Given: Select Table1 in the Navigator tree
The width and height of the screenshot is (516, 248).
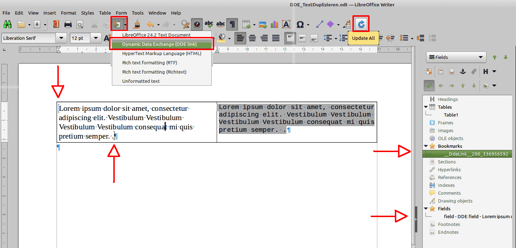Looking at the screenshot, I should tap(451, 115).
